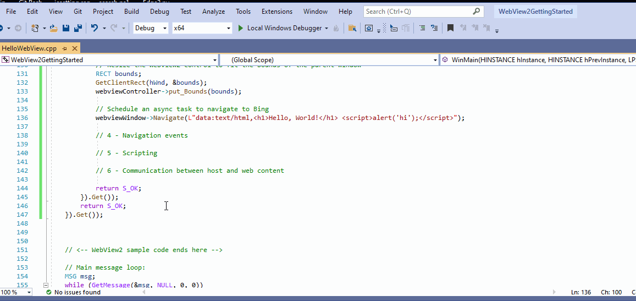Close the HelloWebView.cpp tab
636x301 pixels.
coord(74,48)
